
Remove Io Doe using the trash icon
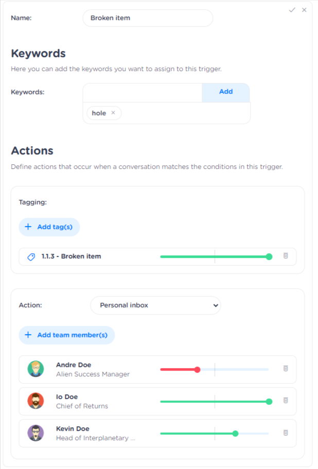click(286, 401)
